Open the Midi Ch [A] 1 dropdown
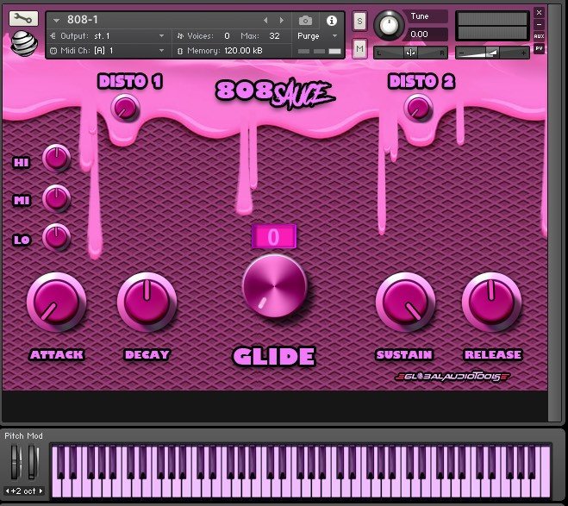568x506 pixels. 109,50
